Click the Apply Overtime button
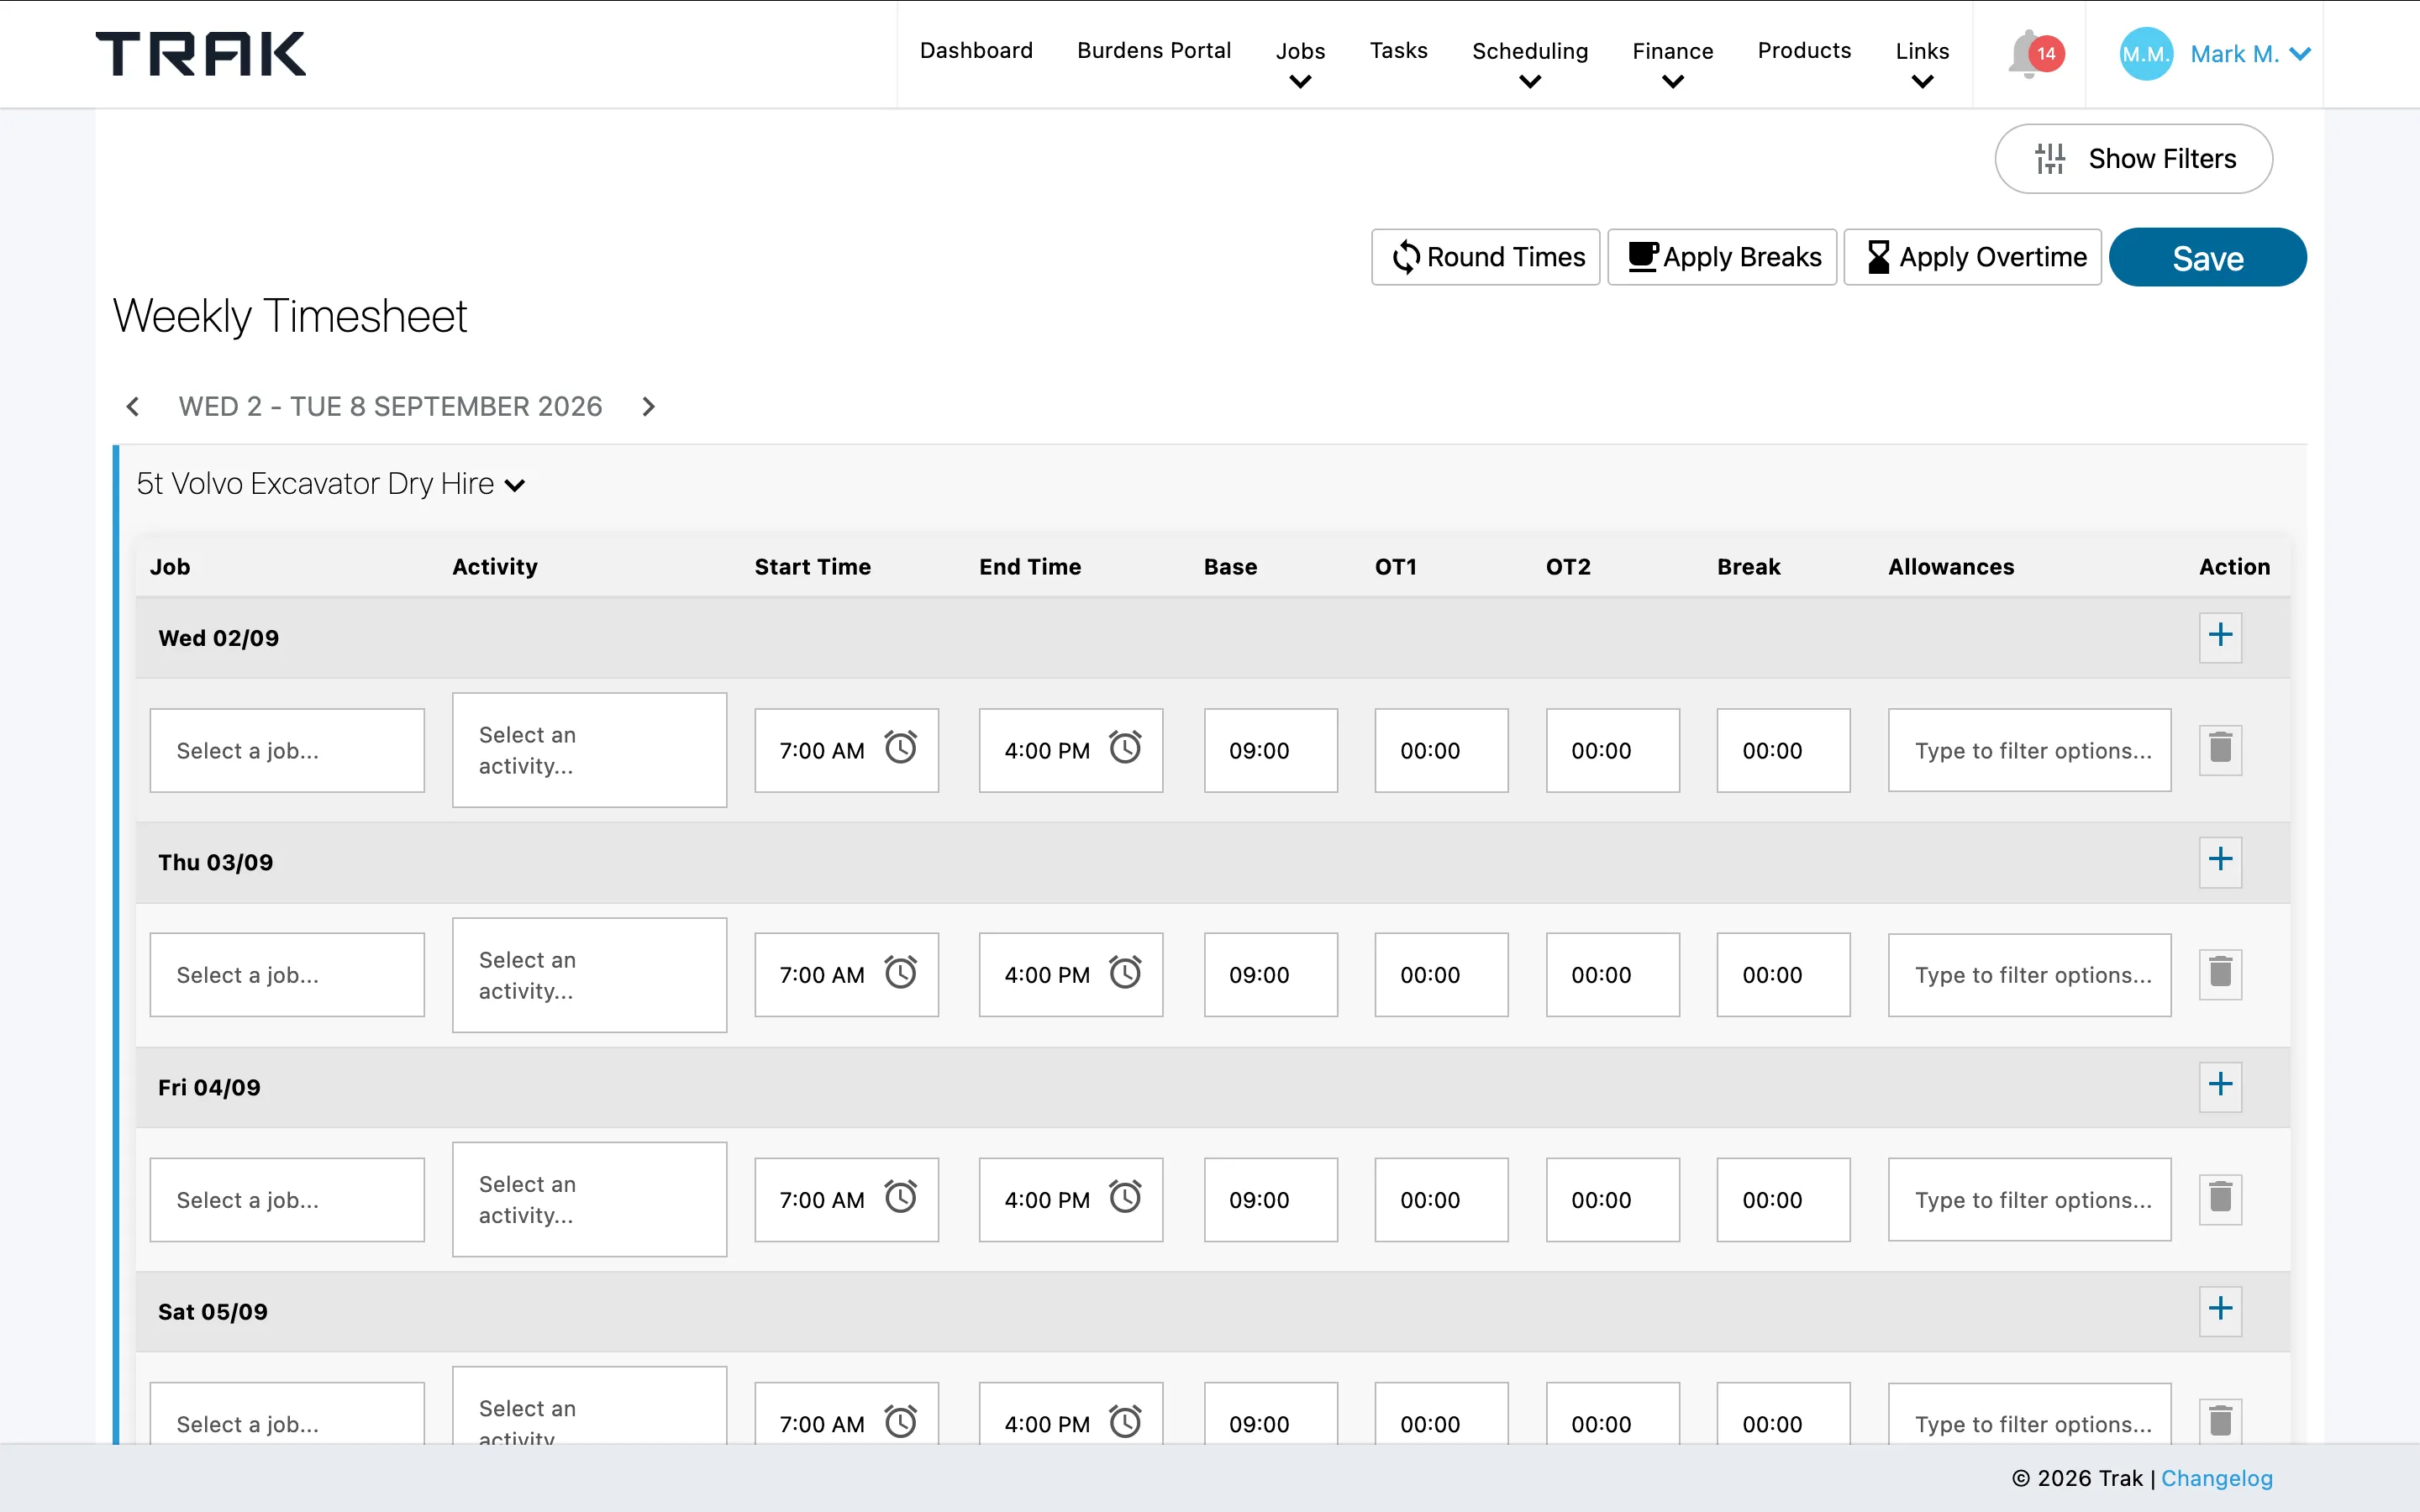The height and width of the screenshot is (1512, 2420). coord(1972,257)
